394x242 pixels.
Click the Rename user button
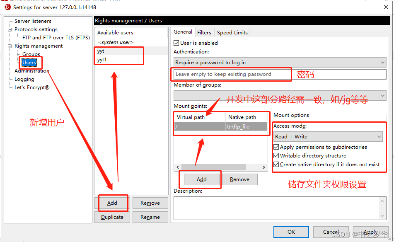(x=150, y=217)
